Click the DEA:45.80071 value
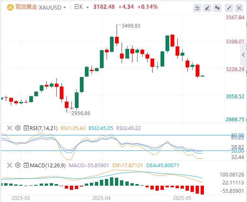 (163, 166)
